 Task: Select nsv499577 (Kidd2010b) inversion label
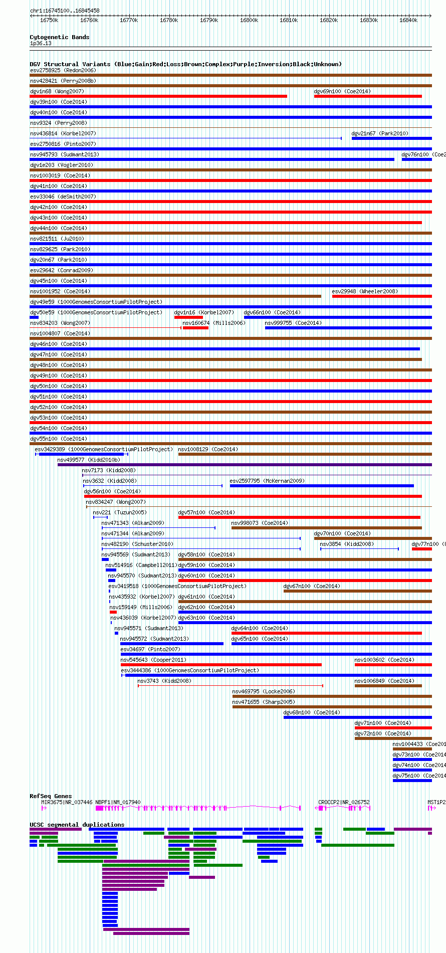pyautogui.click(x=89, y=460)
